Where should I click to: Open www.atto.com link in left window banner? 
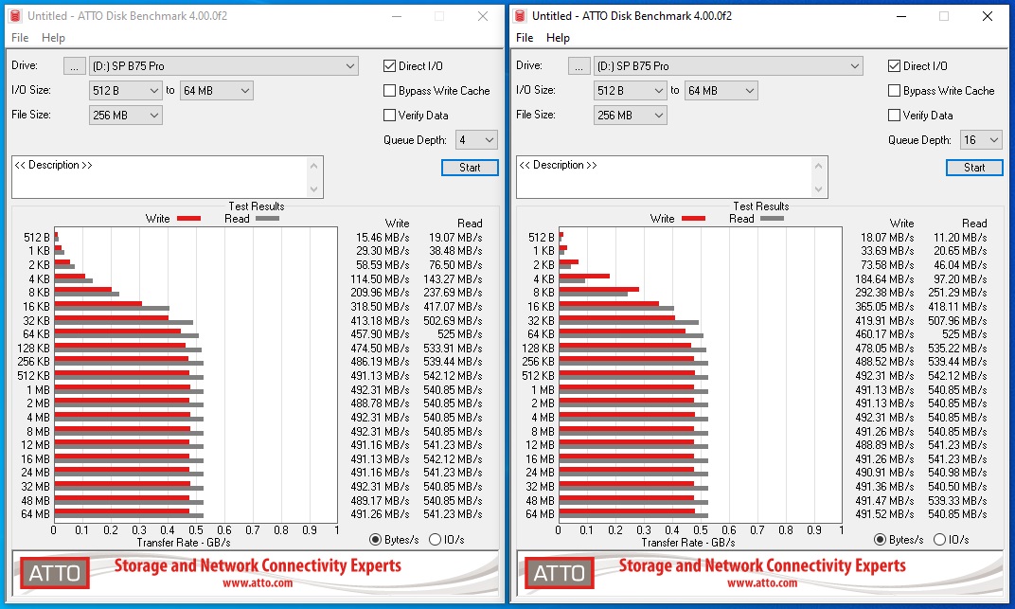258,583
